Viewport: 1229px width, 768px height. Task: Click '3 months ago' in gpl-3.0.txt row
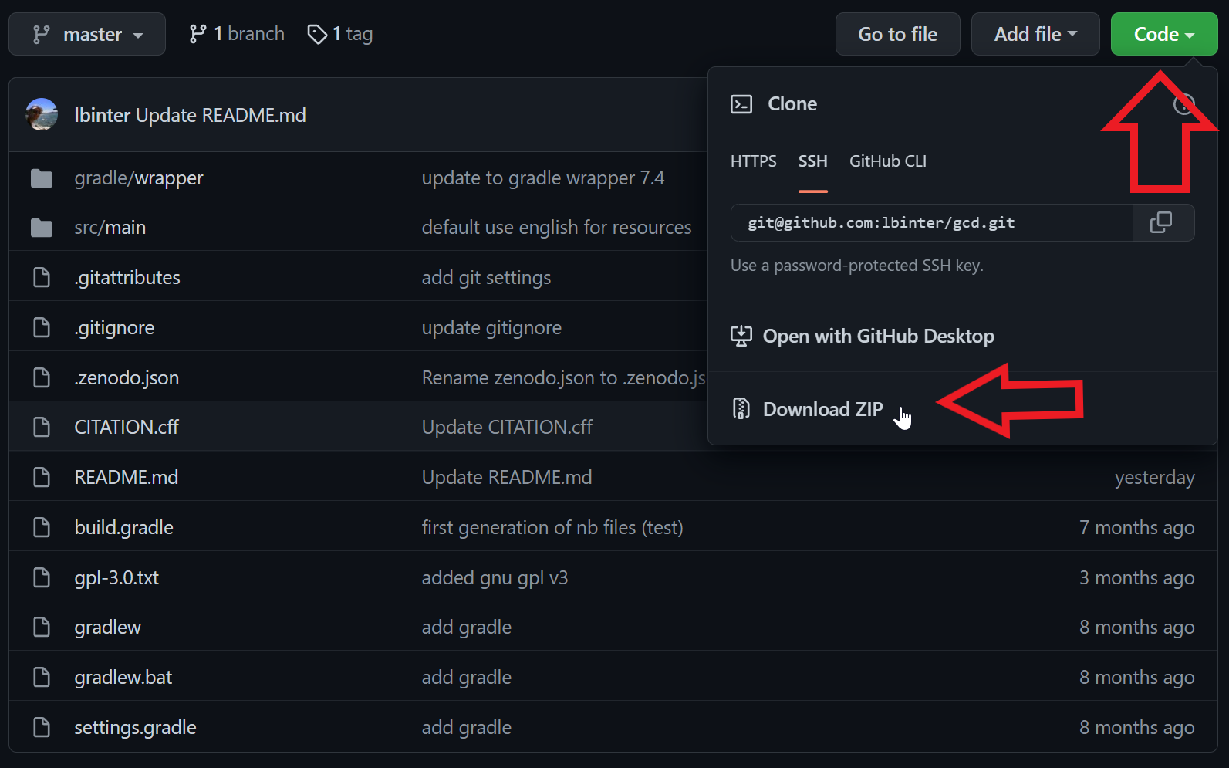click(x=1137, y=578)
